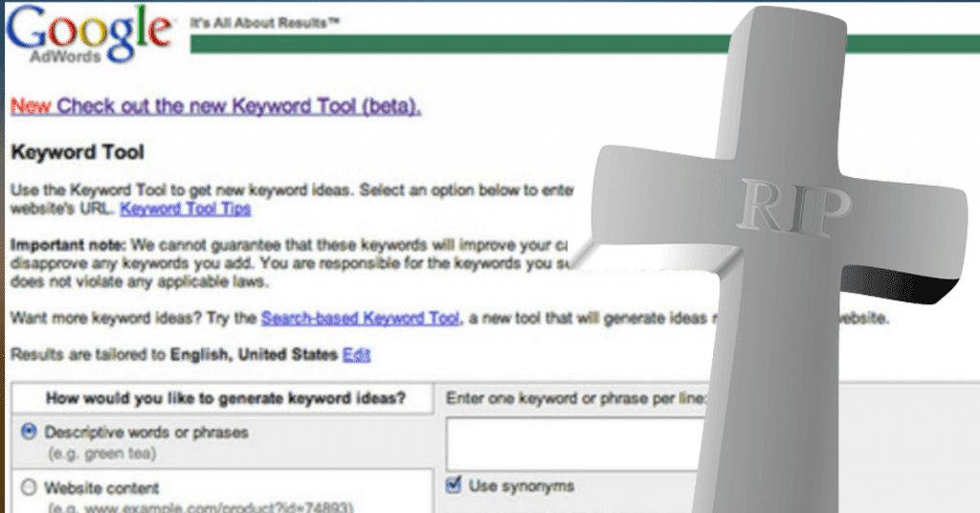Click Edit next to English, United States

(356, 355)
